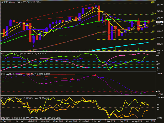Click the 8 Jul 2007 date label

tap(96, 121)
